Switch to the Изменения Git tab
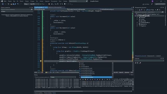This screenshot has height=94, width=167. [154, 56]
